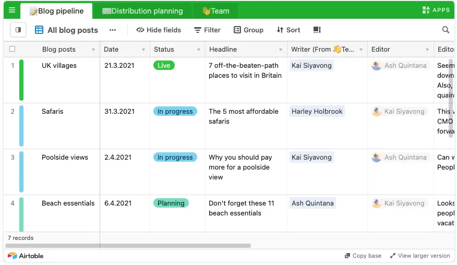Switch to the Distribution planning tab
The image size is (457, 265).
pyautogui.click(x=142, y=11)
